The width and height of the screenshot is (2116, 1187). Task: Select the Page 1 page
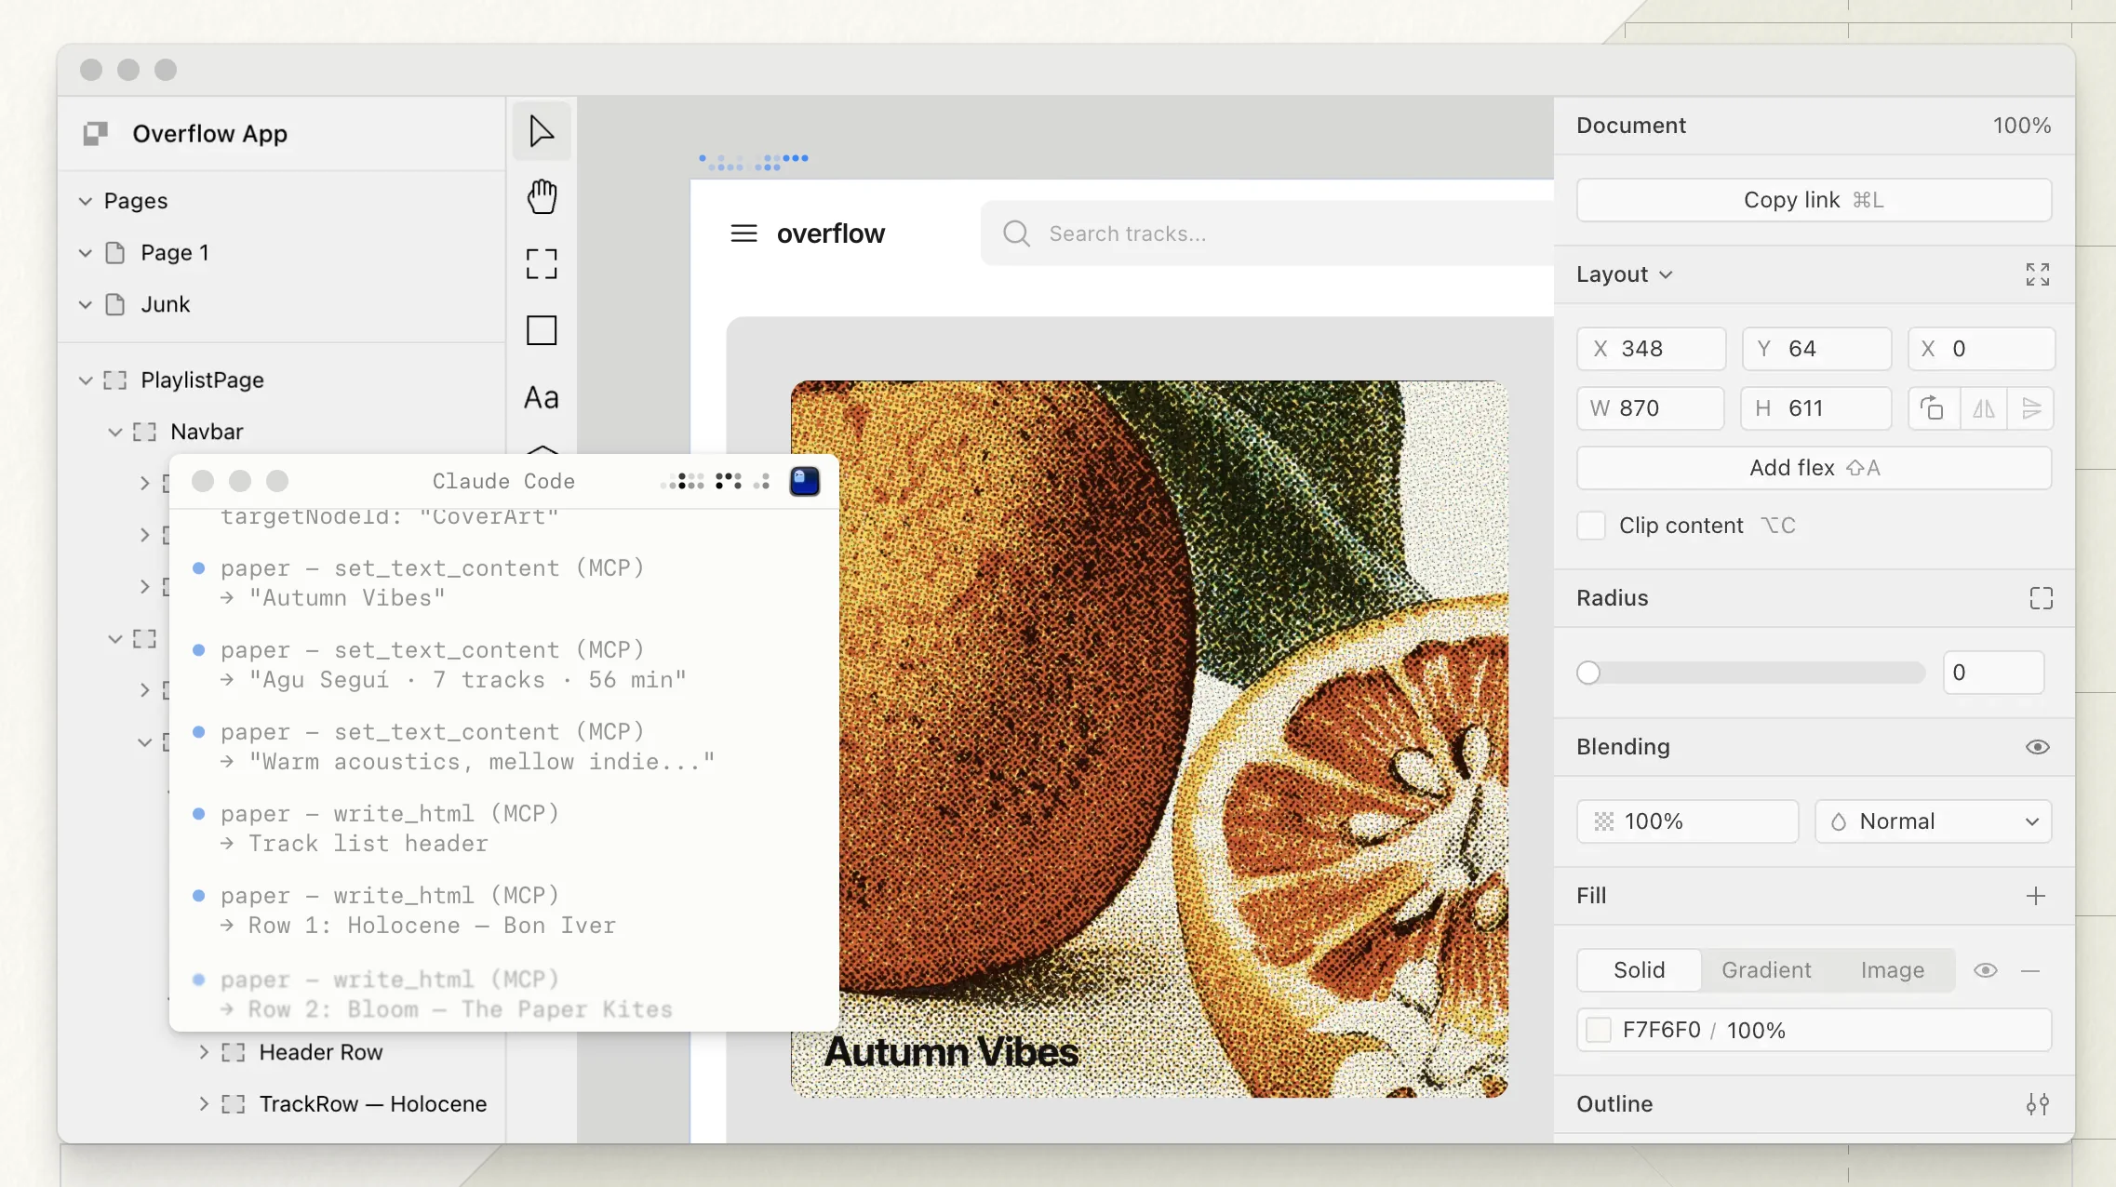pyautogui.click(x=174, y=253)
